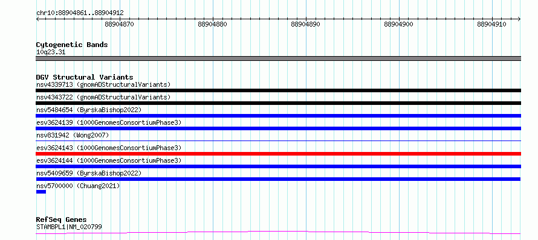Select the nsv5409659 ByrskaBishop2022 bar

pos(278,179)
